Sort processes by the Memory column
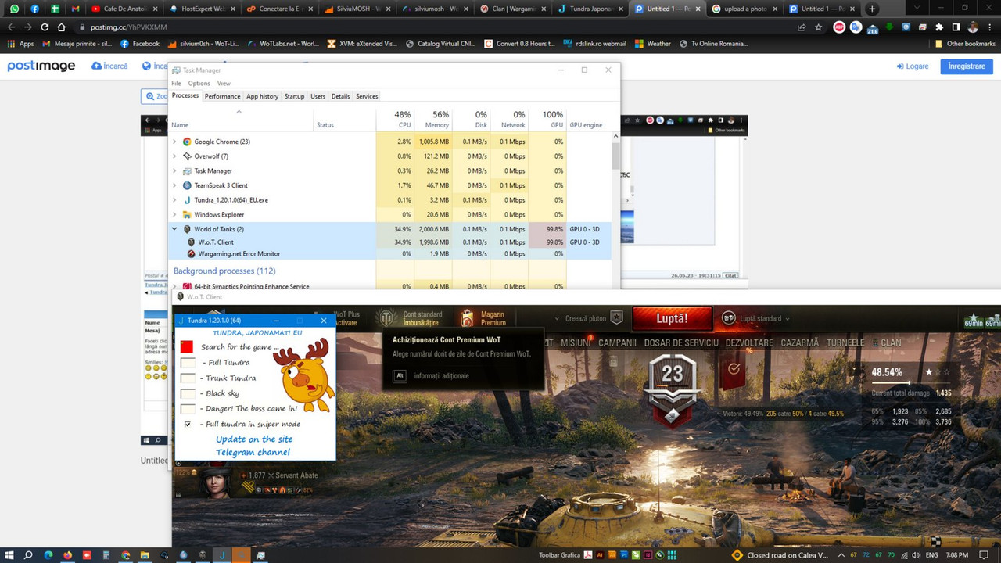Viewport: 1001px width, 563px height. [432, 119]
